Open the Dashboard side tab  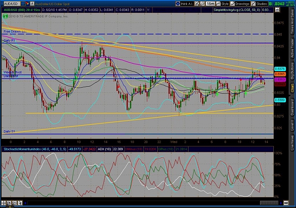(292, 108)
